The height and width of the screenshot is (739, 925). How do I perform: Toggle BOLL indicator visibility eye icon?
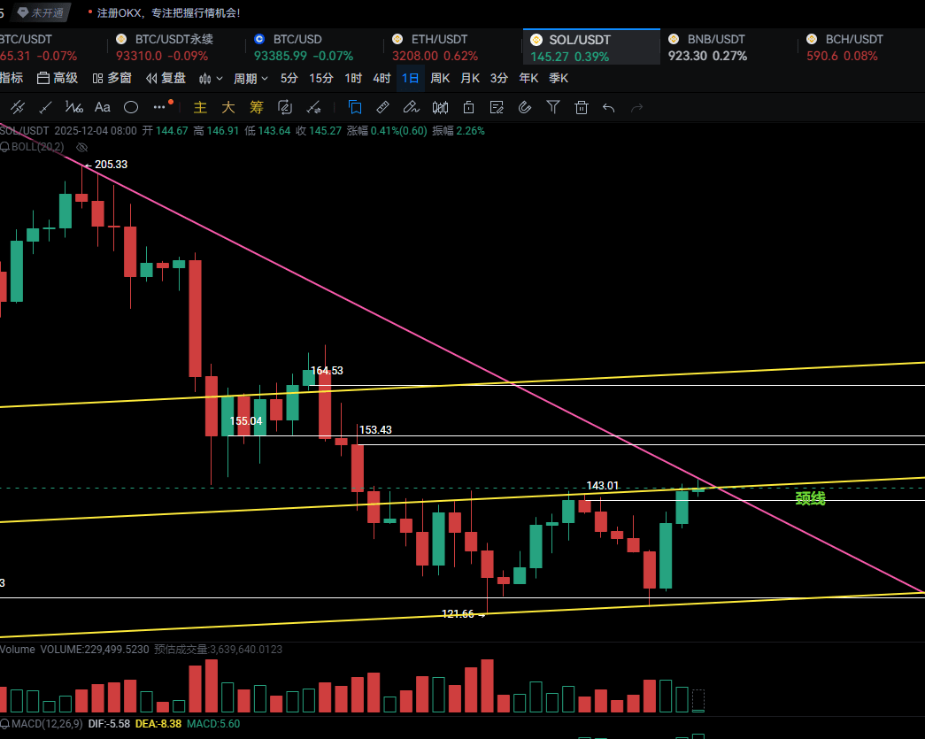point(82,147)
